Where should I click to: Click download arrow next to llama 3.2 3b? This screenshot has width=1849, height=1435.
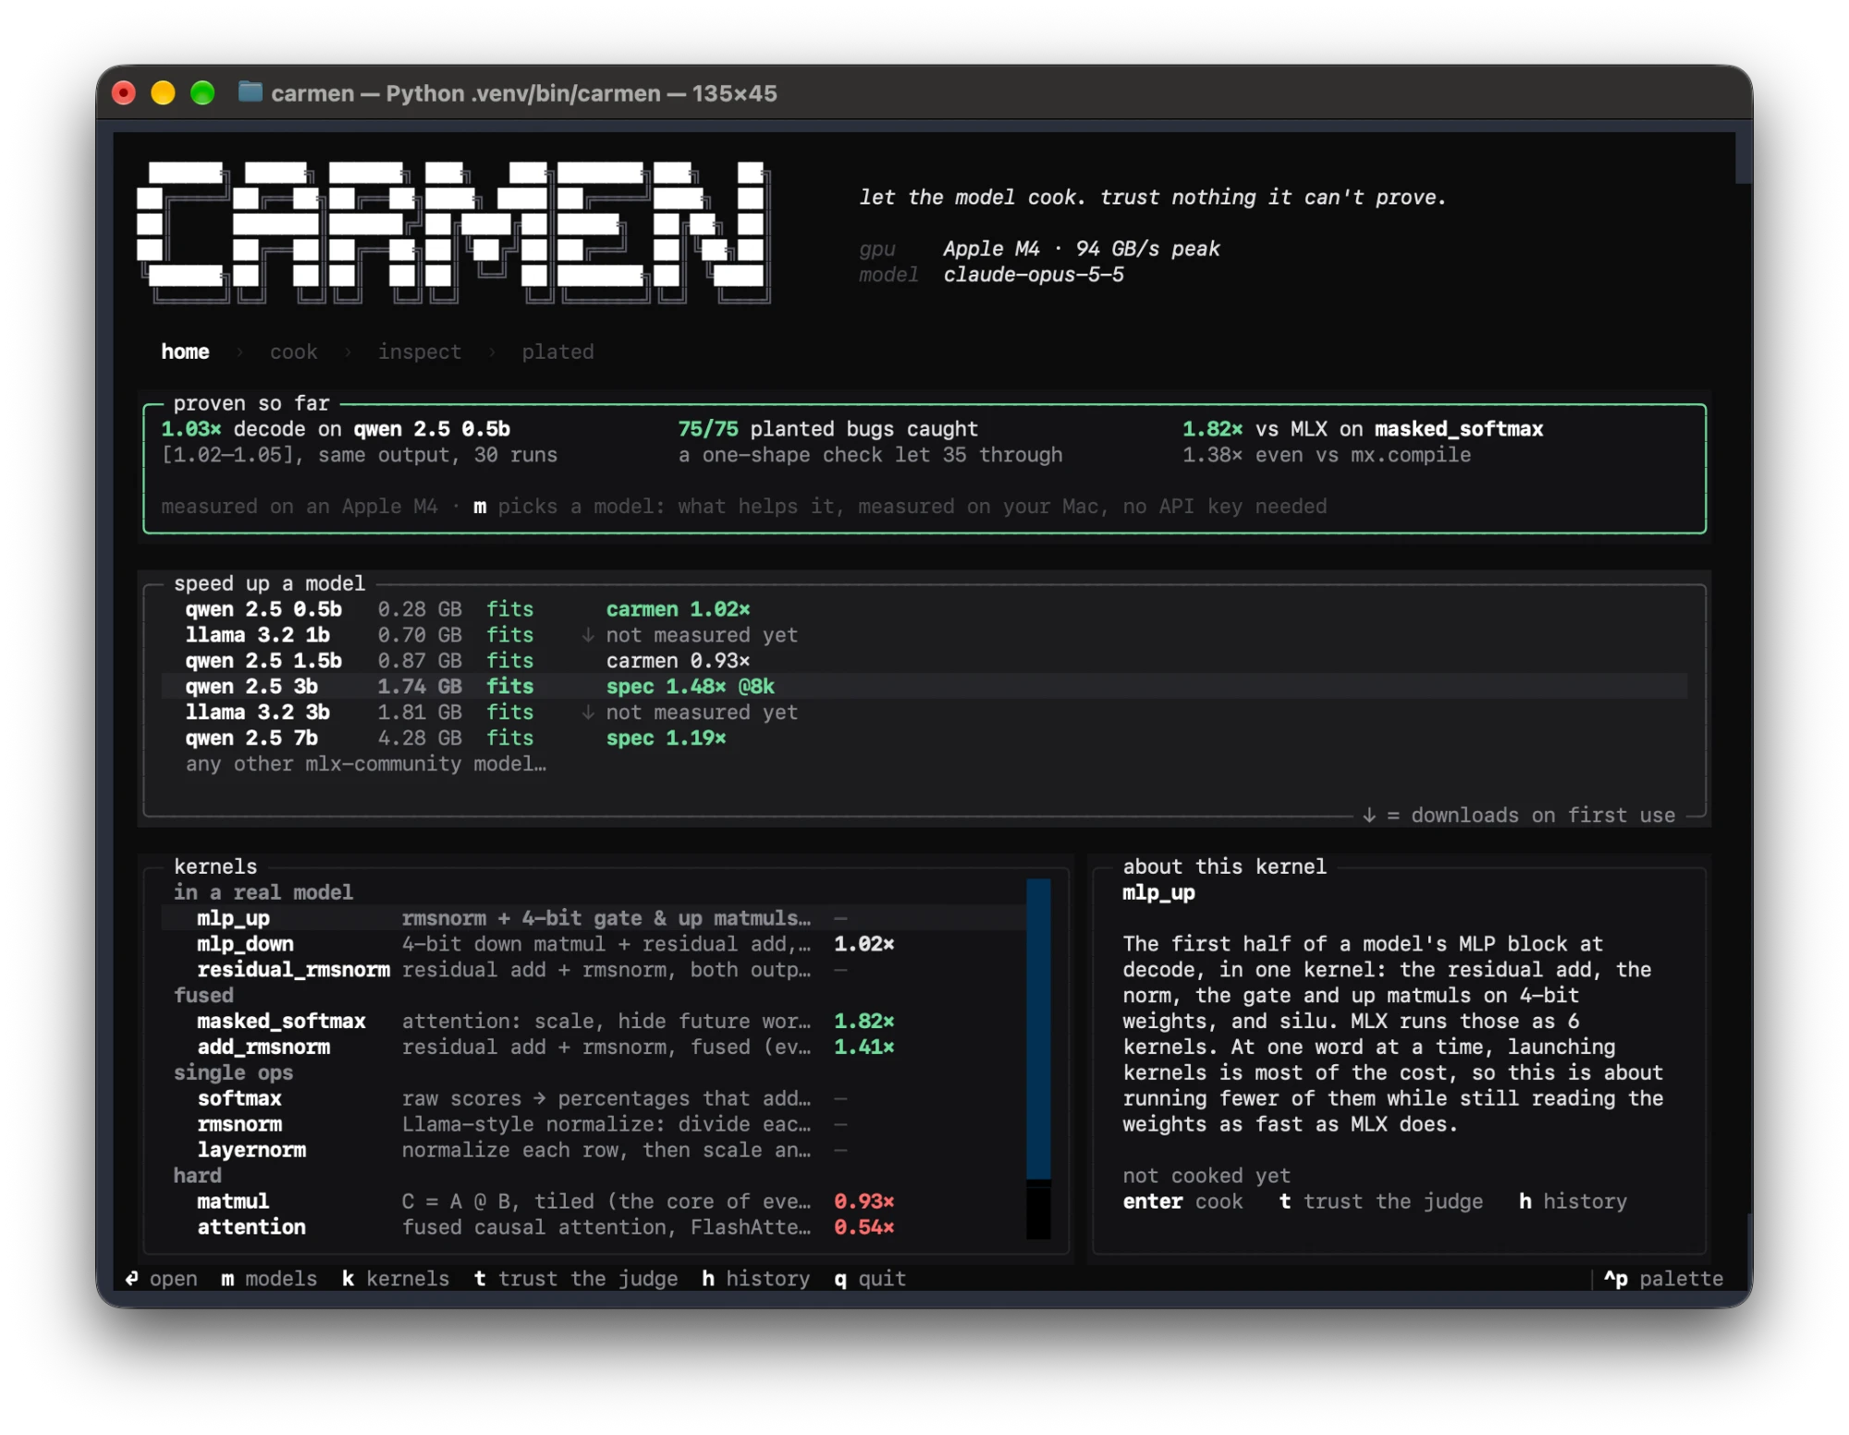click(x=587, y=713)
